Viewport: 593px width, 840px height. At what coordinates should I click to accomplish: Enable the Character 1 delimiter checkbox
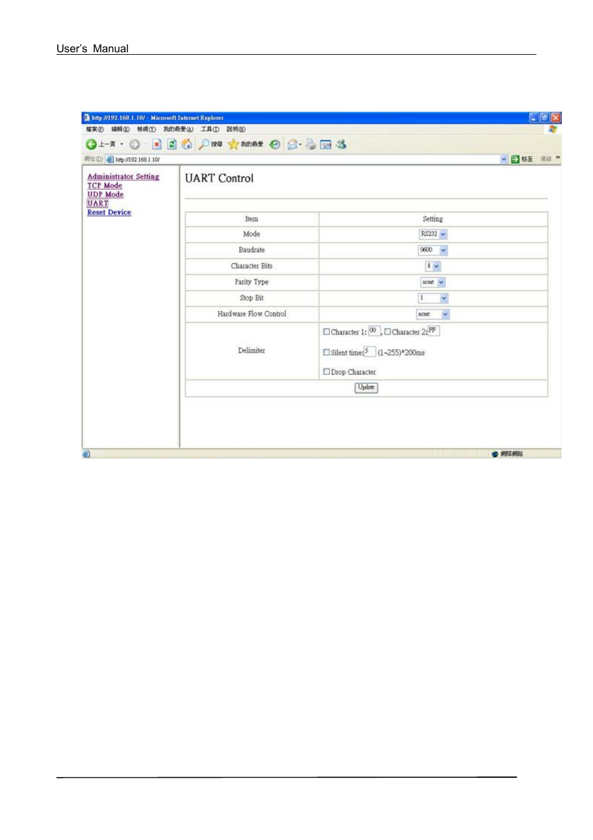click(x=326, y=332)
